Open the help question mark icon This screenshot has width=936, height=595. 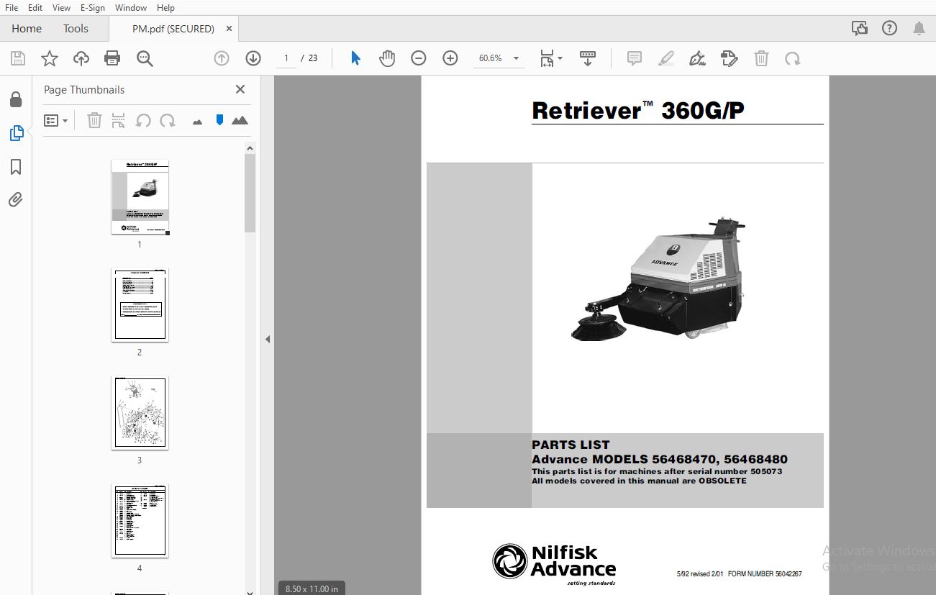tap(889, 29)
